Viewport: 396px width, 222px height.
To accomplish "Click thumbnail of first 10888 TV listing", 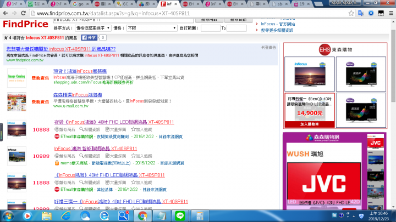I will 16,129.
